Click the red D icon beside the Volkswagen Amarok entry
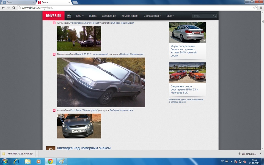Image resolution: width=264 pixels, height=165 pixels. point(54,23)
